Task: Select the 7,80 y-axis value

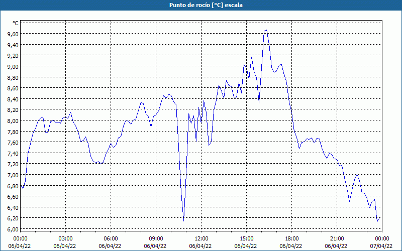Action: pos(13,132)
